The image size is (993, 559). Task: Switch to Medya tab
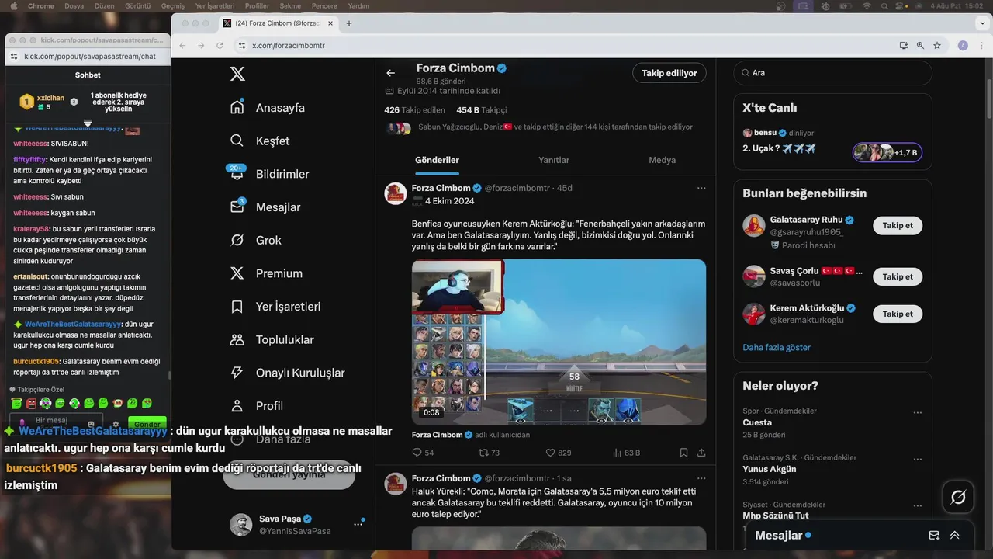point(662,160)
